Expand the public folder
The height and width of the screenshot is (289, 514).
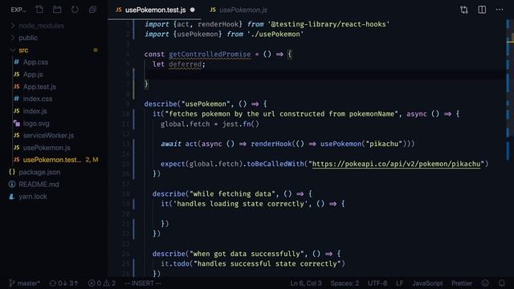pos(28,38)
